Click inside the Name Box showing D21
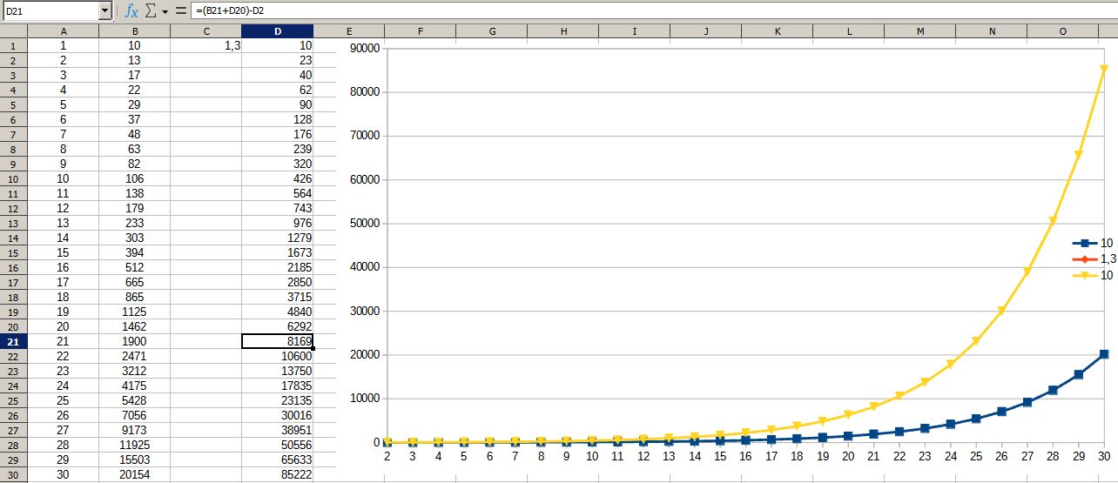 (50, 11)
